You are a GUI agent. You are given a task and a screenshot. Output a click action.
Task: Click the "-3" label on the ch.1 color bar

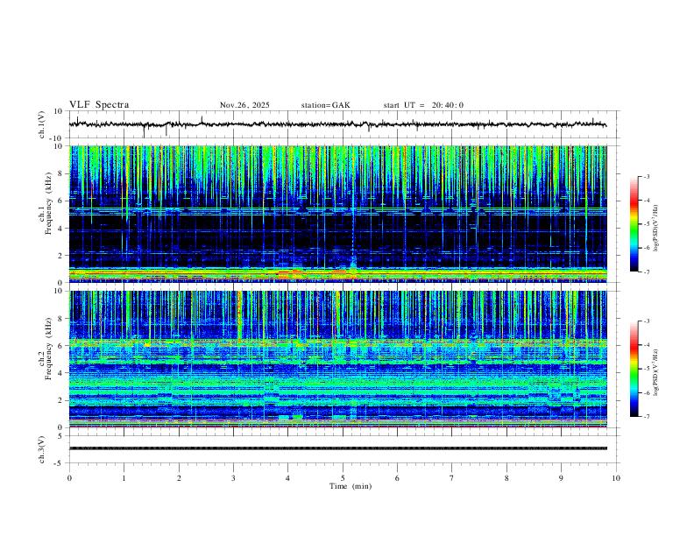pyautogui.click(x=646, y=177)
